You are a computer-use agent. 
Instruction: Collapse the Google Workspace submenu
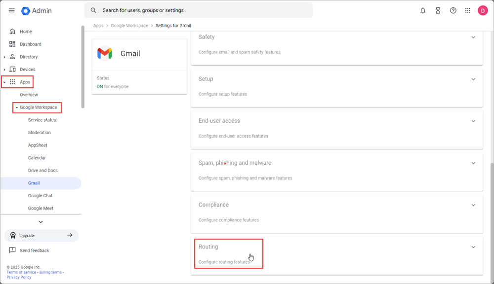16,107
